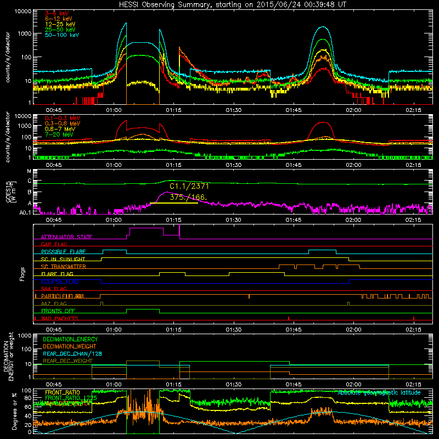439x439 pixels.
Task: Click the raised plateau of the ATTENUATOR_STATE line
Action: pos(147,228)
